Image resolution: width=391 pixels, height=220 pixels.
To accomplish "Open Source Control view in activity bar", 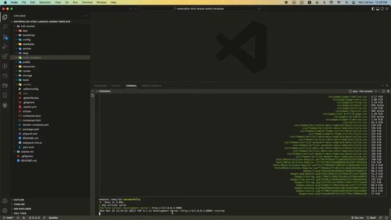I will [x=5, y=37].
